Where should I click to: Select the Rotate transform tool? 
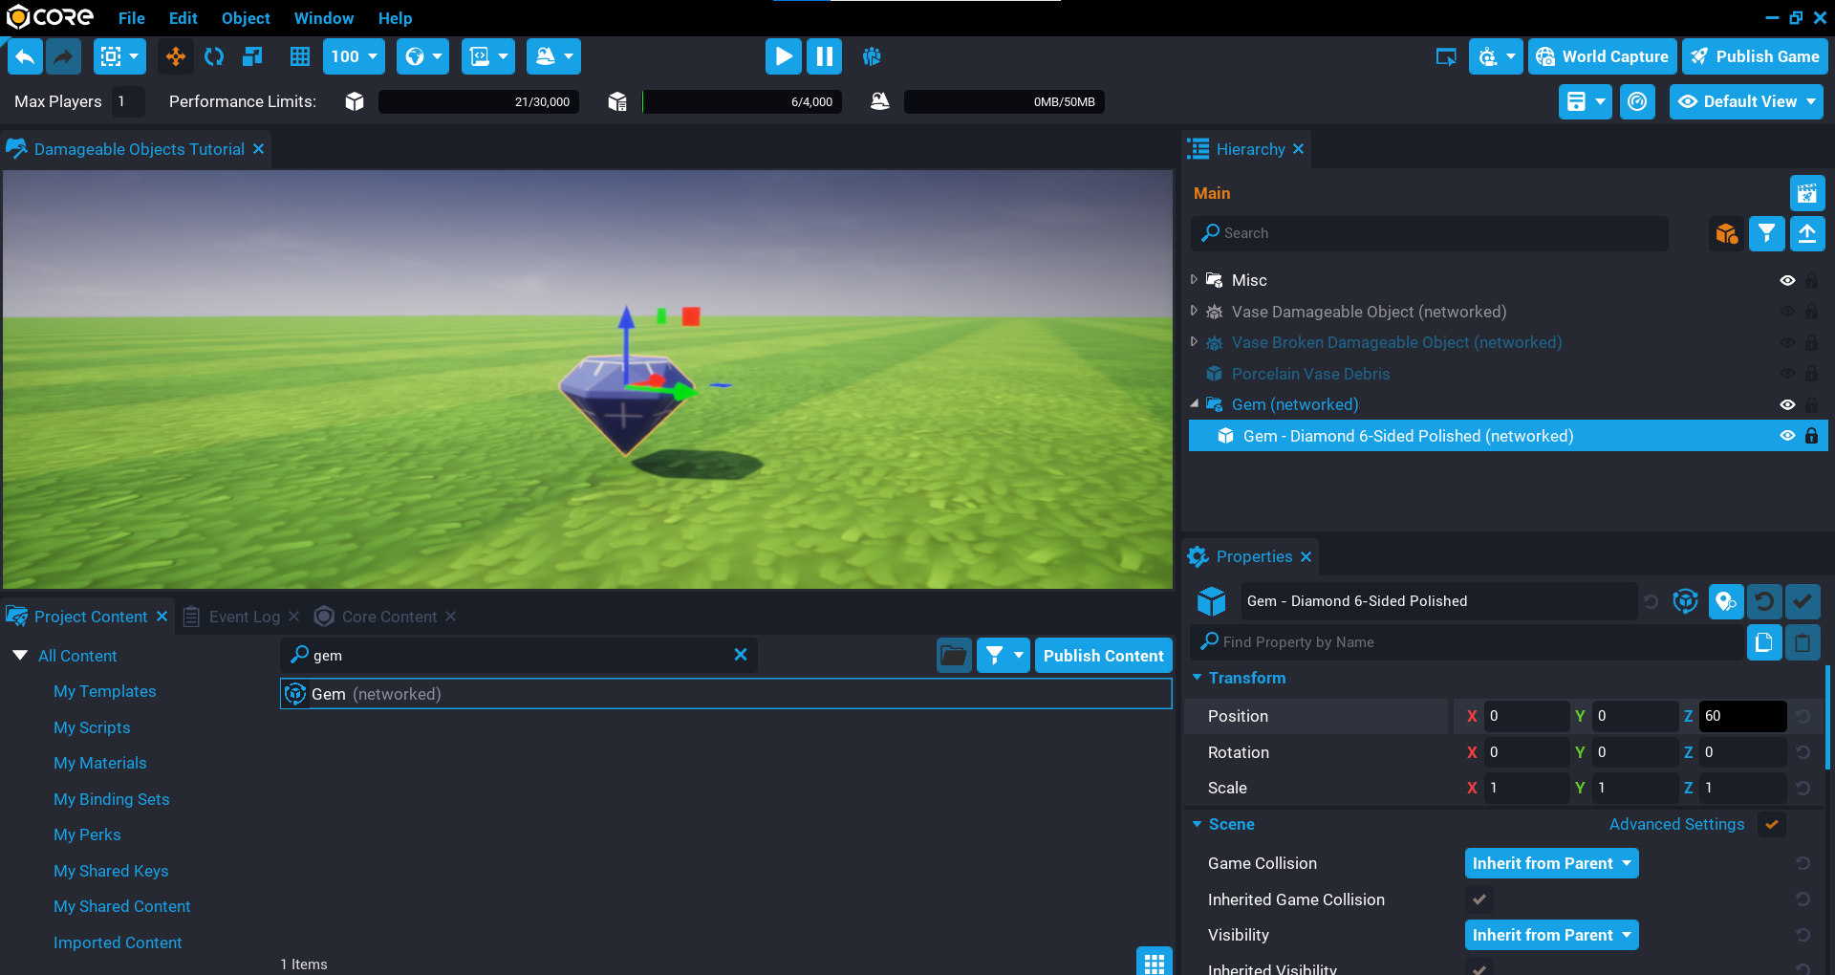pyautogui.click(x=214, y=56)
